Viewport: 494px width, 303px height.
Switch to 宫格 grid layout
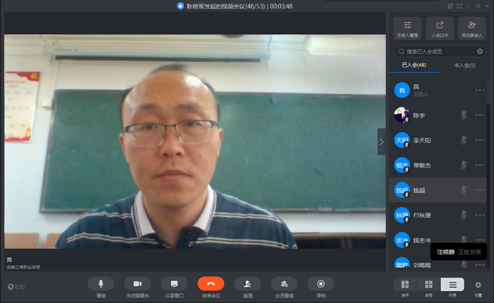point(428,285)
